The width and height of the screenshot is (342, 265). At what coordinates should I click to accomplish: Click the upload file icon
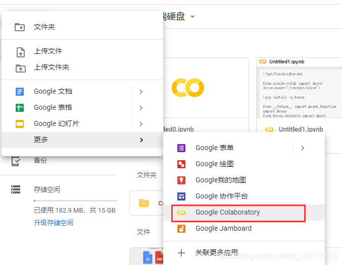point(21,52)
